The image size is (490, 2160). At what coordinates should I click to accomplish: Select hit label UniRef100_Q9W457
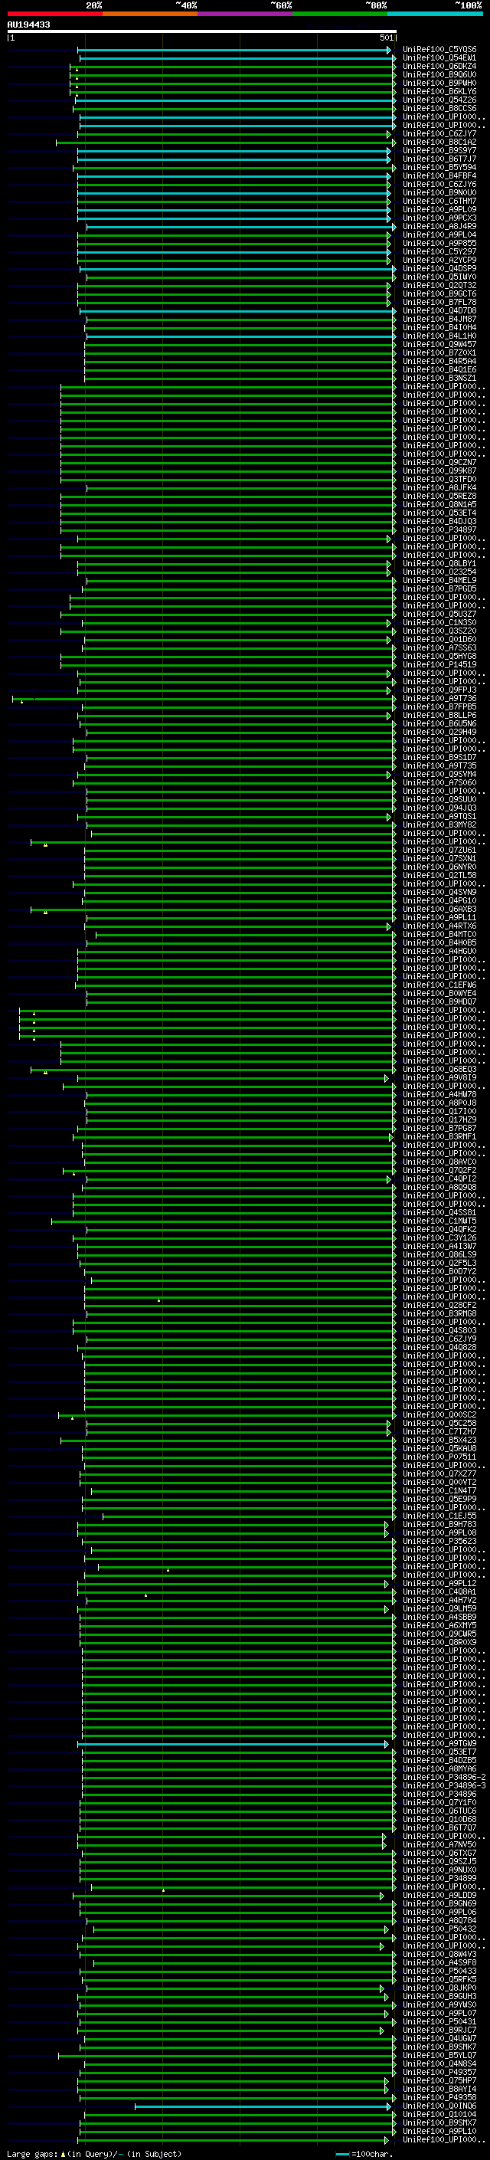pyautogui.click(x=439, y=345)
